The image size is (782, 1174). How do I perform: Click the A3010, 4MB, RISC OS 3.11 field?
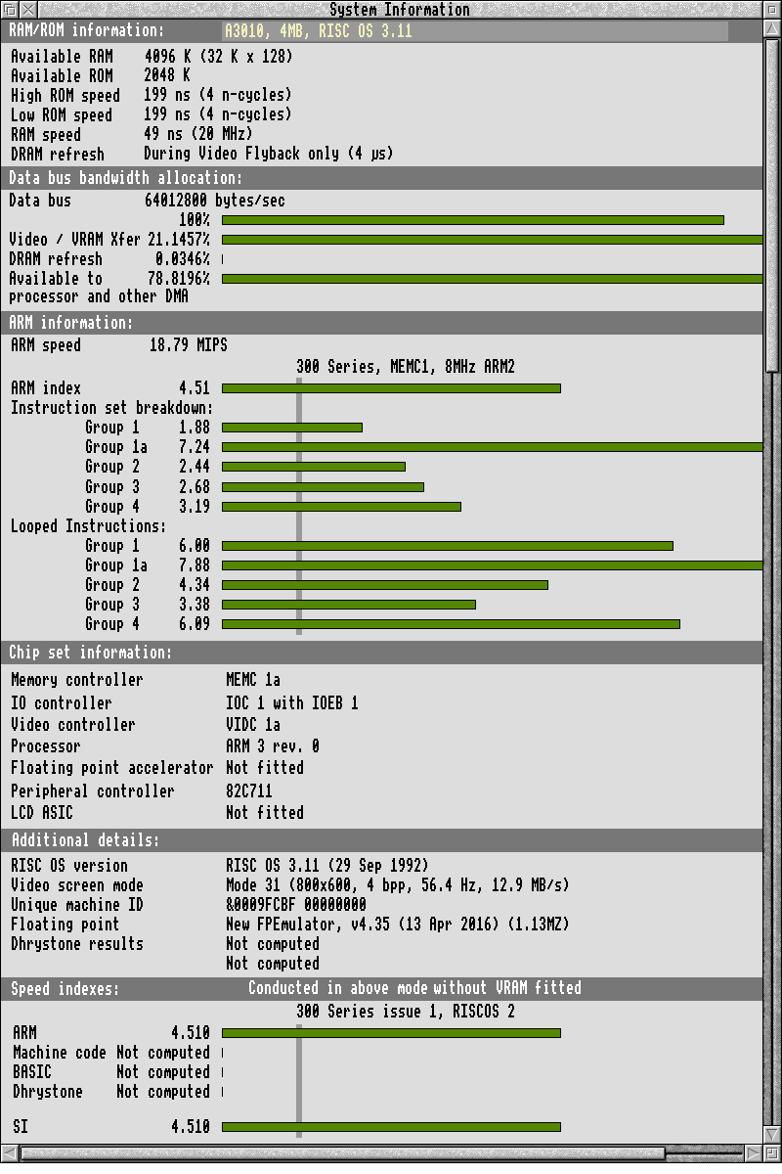point(475,31)
